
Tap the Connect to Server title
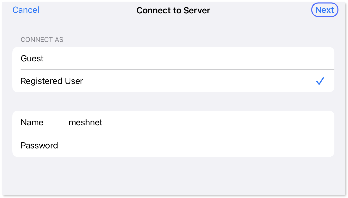173,10
